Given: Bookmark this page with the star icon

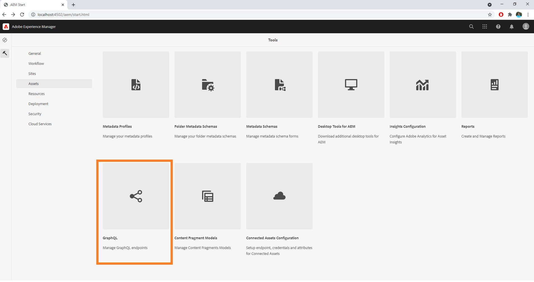Looking at the screenshot, I should click(490, 15).
